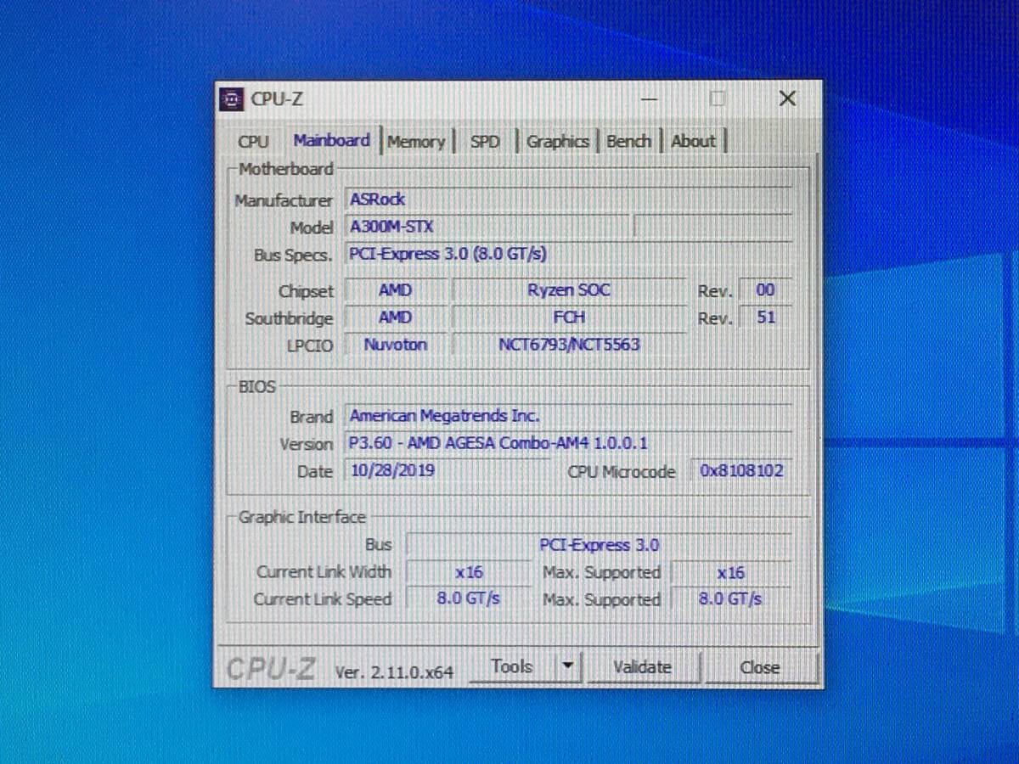Go to the SPD tab
The width and height of the screenshot is (1019, 764).
point(485,142)
